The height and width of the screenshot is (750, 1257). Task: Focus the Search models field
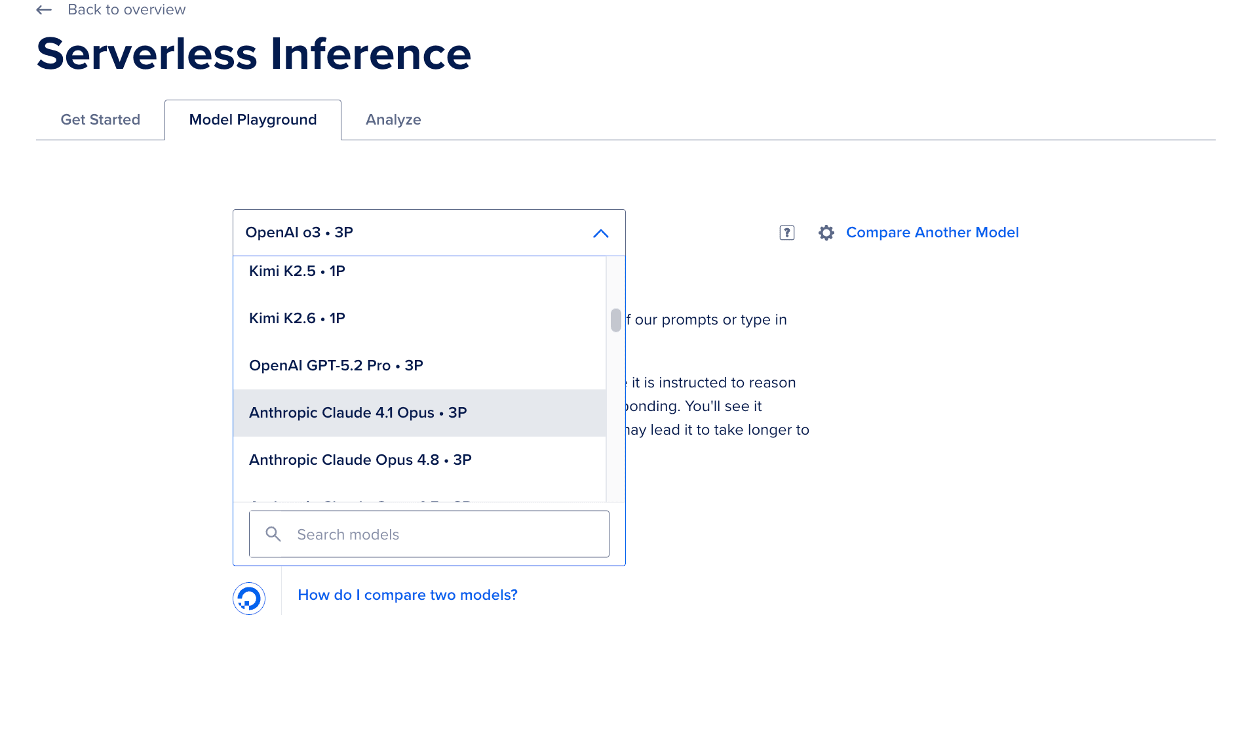(429, 534)
